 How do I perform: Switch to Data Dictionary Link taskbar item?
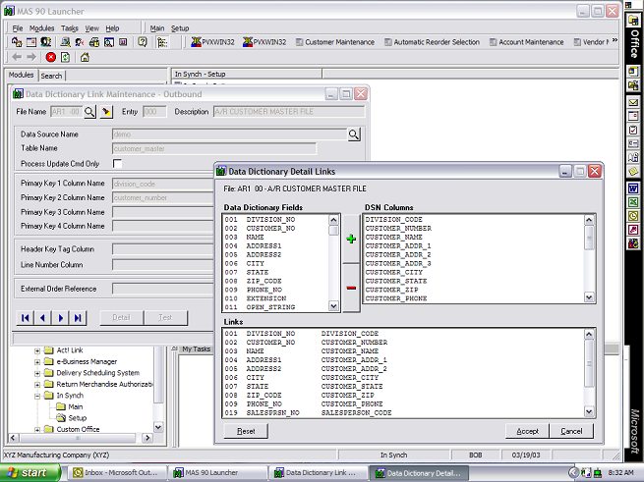[x=319, y=473]
